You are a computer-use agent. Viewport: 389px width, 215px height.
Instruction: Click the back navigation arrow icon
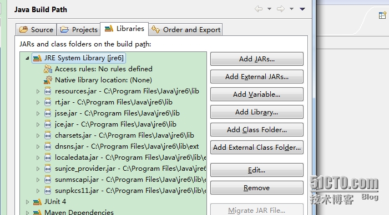point(259,9)
